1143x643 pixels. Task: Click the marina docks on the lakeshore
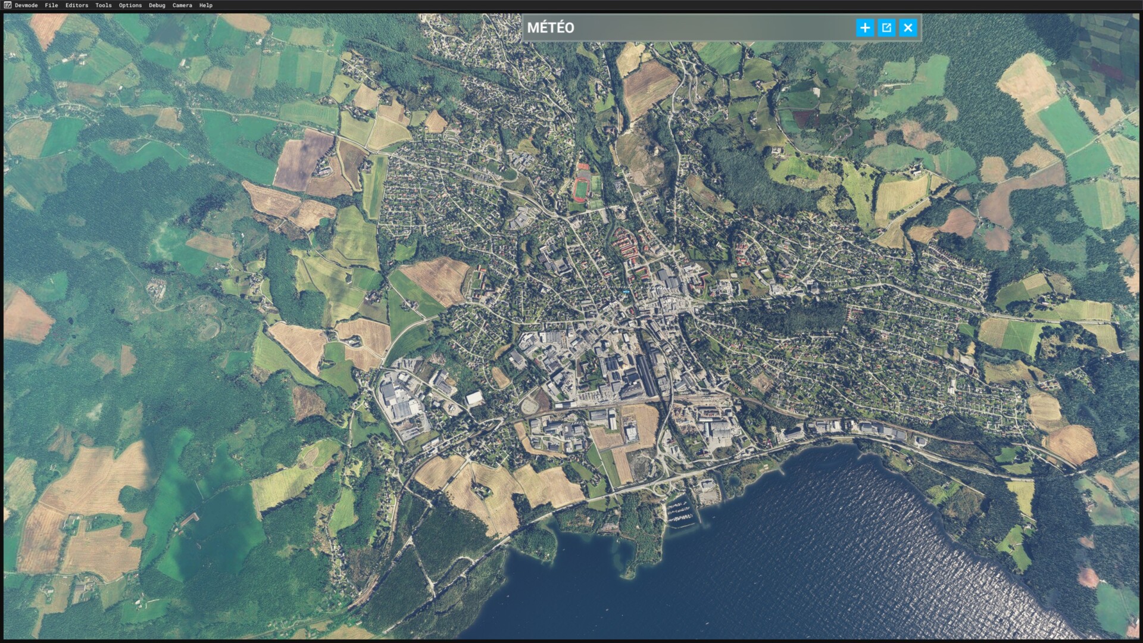[679, 512]
